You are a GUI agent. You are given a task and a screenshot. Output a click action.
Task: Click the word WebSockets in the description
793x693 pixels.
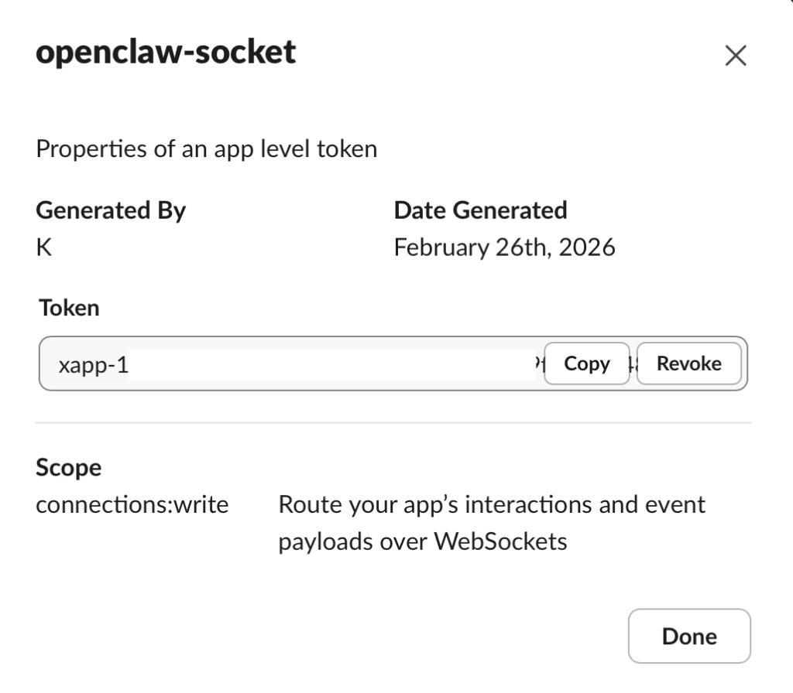[499, 541]
